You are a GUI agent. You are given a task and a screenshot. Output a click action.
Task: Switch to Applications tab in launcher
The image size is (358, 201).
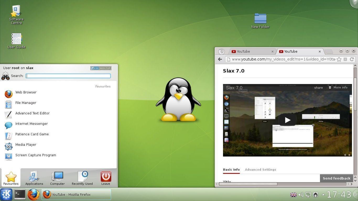click(x=34, y=178)
